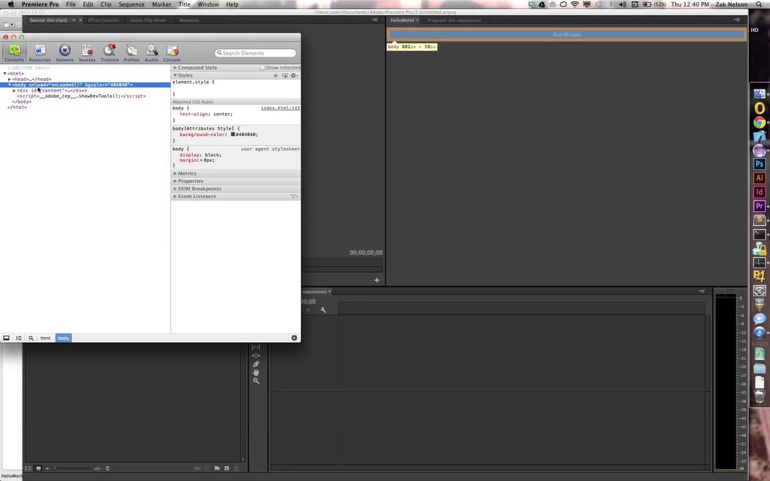770x481 pixels.
Task: Open the Audits panel in DevTools
Action: [x=151, y=53]
